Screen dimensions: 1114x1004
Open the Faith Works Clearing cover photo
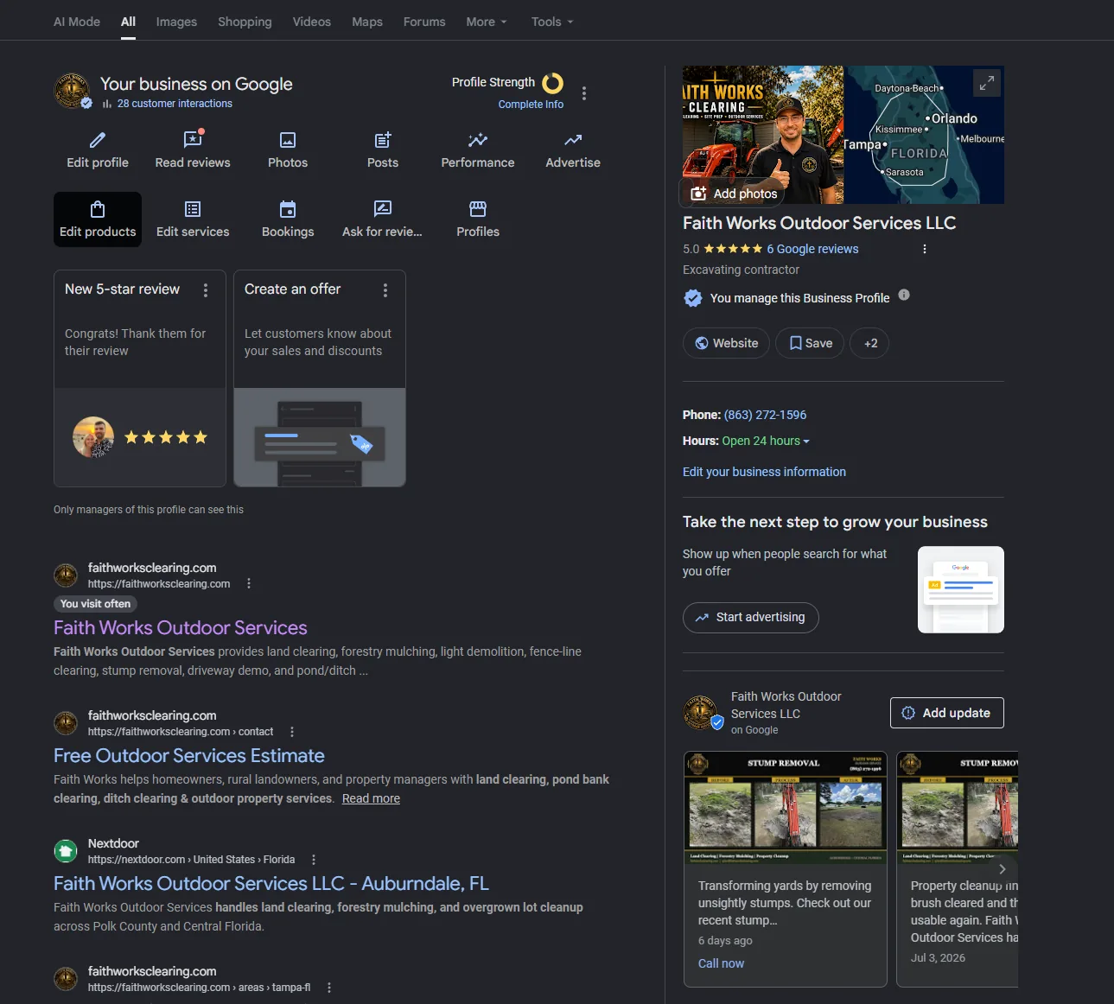click(x=763, y=135)
